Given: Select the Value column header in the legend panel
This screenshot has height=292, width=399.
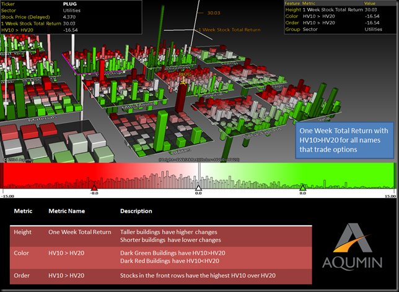Looking at the screenshot, I should coord(369,3).
